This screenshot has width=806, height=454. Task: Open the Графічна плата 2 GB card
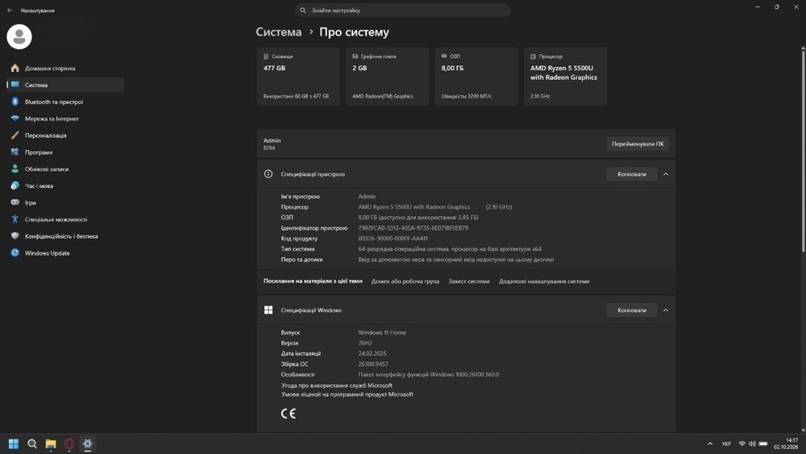click(387, 77)
